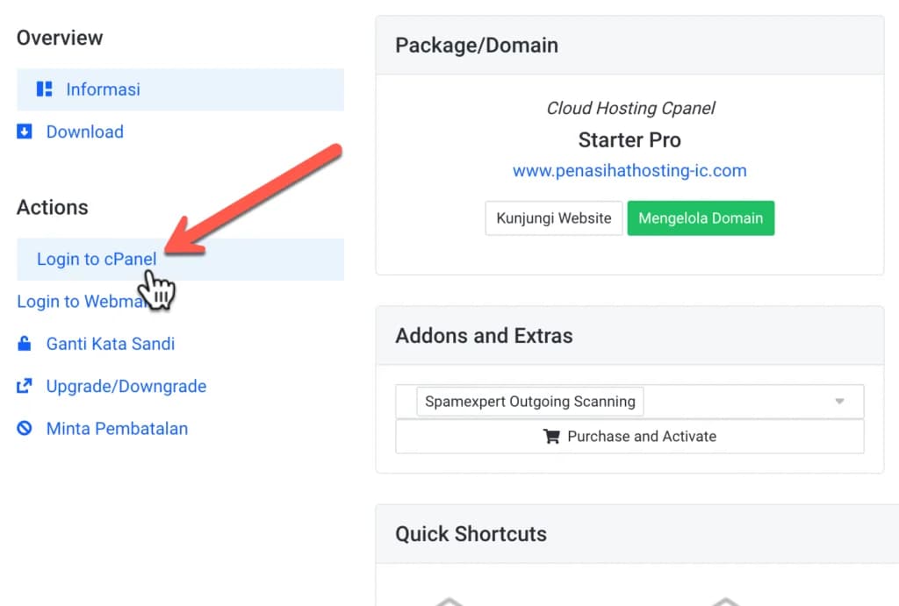
Task: Click the Informasi grid icon
Action: [44, 89]
